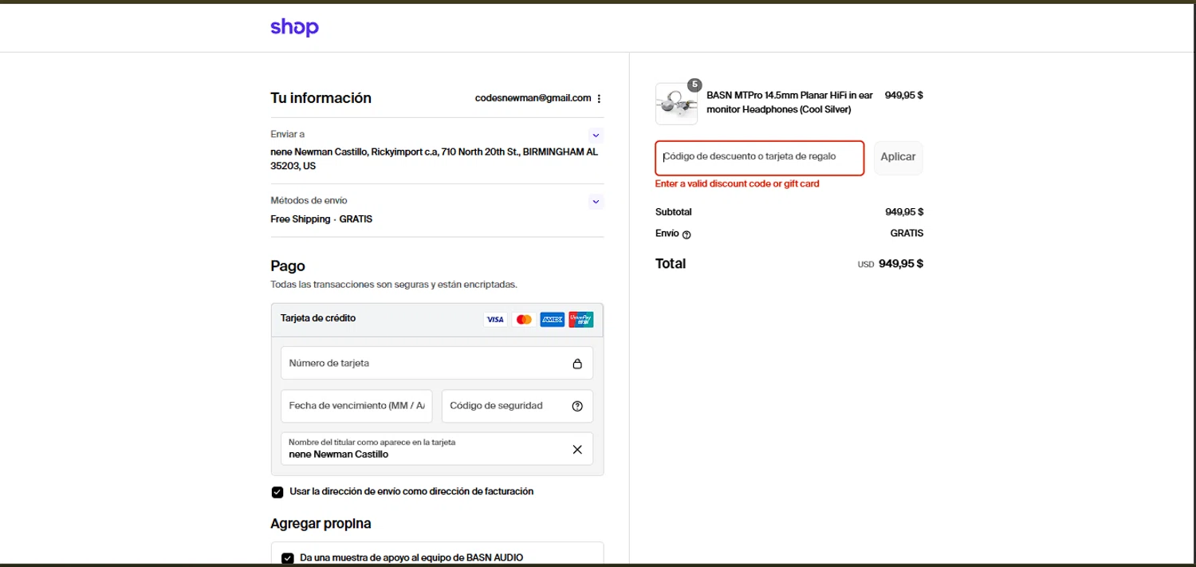The height and width of the screenshot is (567, 1196).
Task: Click the lock icon in card number field
Action: 577,364
